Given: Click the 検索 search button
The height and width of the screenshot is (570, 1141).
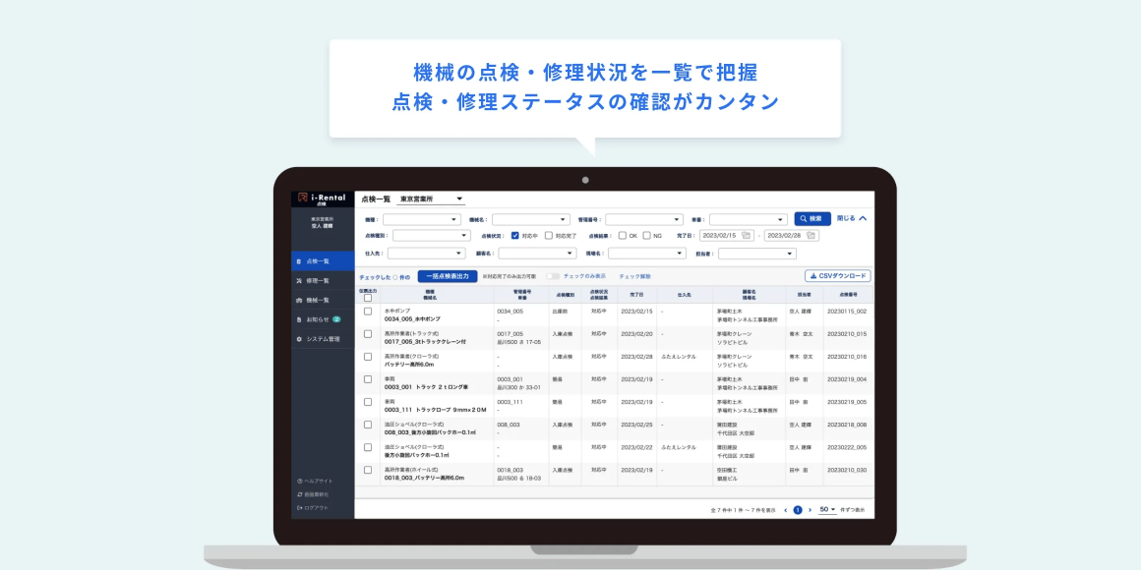Looking at the screenshot, I should [x=812, y=218].
